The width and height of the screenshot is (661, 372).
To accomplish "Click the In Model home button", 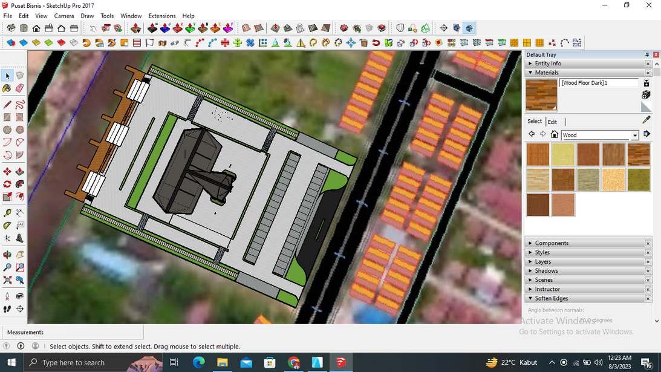I will pos(554,134).
